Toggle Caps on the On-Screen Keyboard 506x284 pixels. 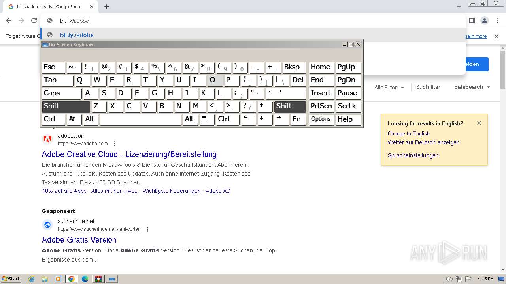(x=61, y=93)
